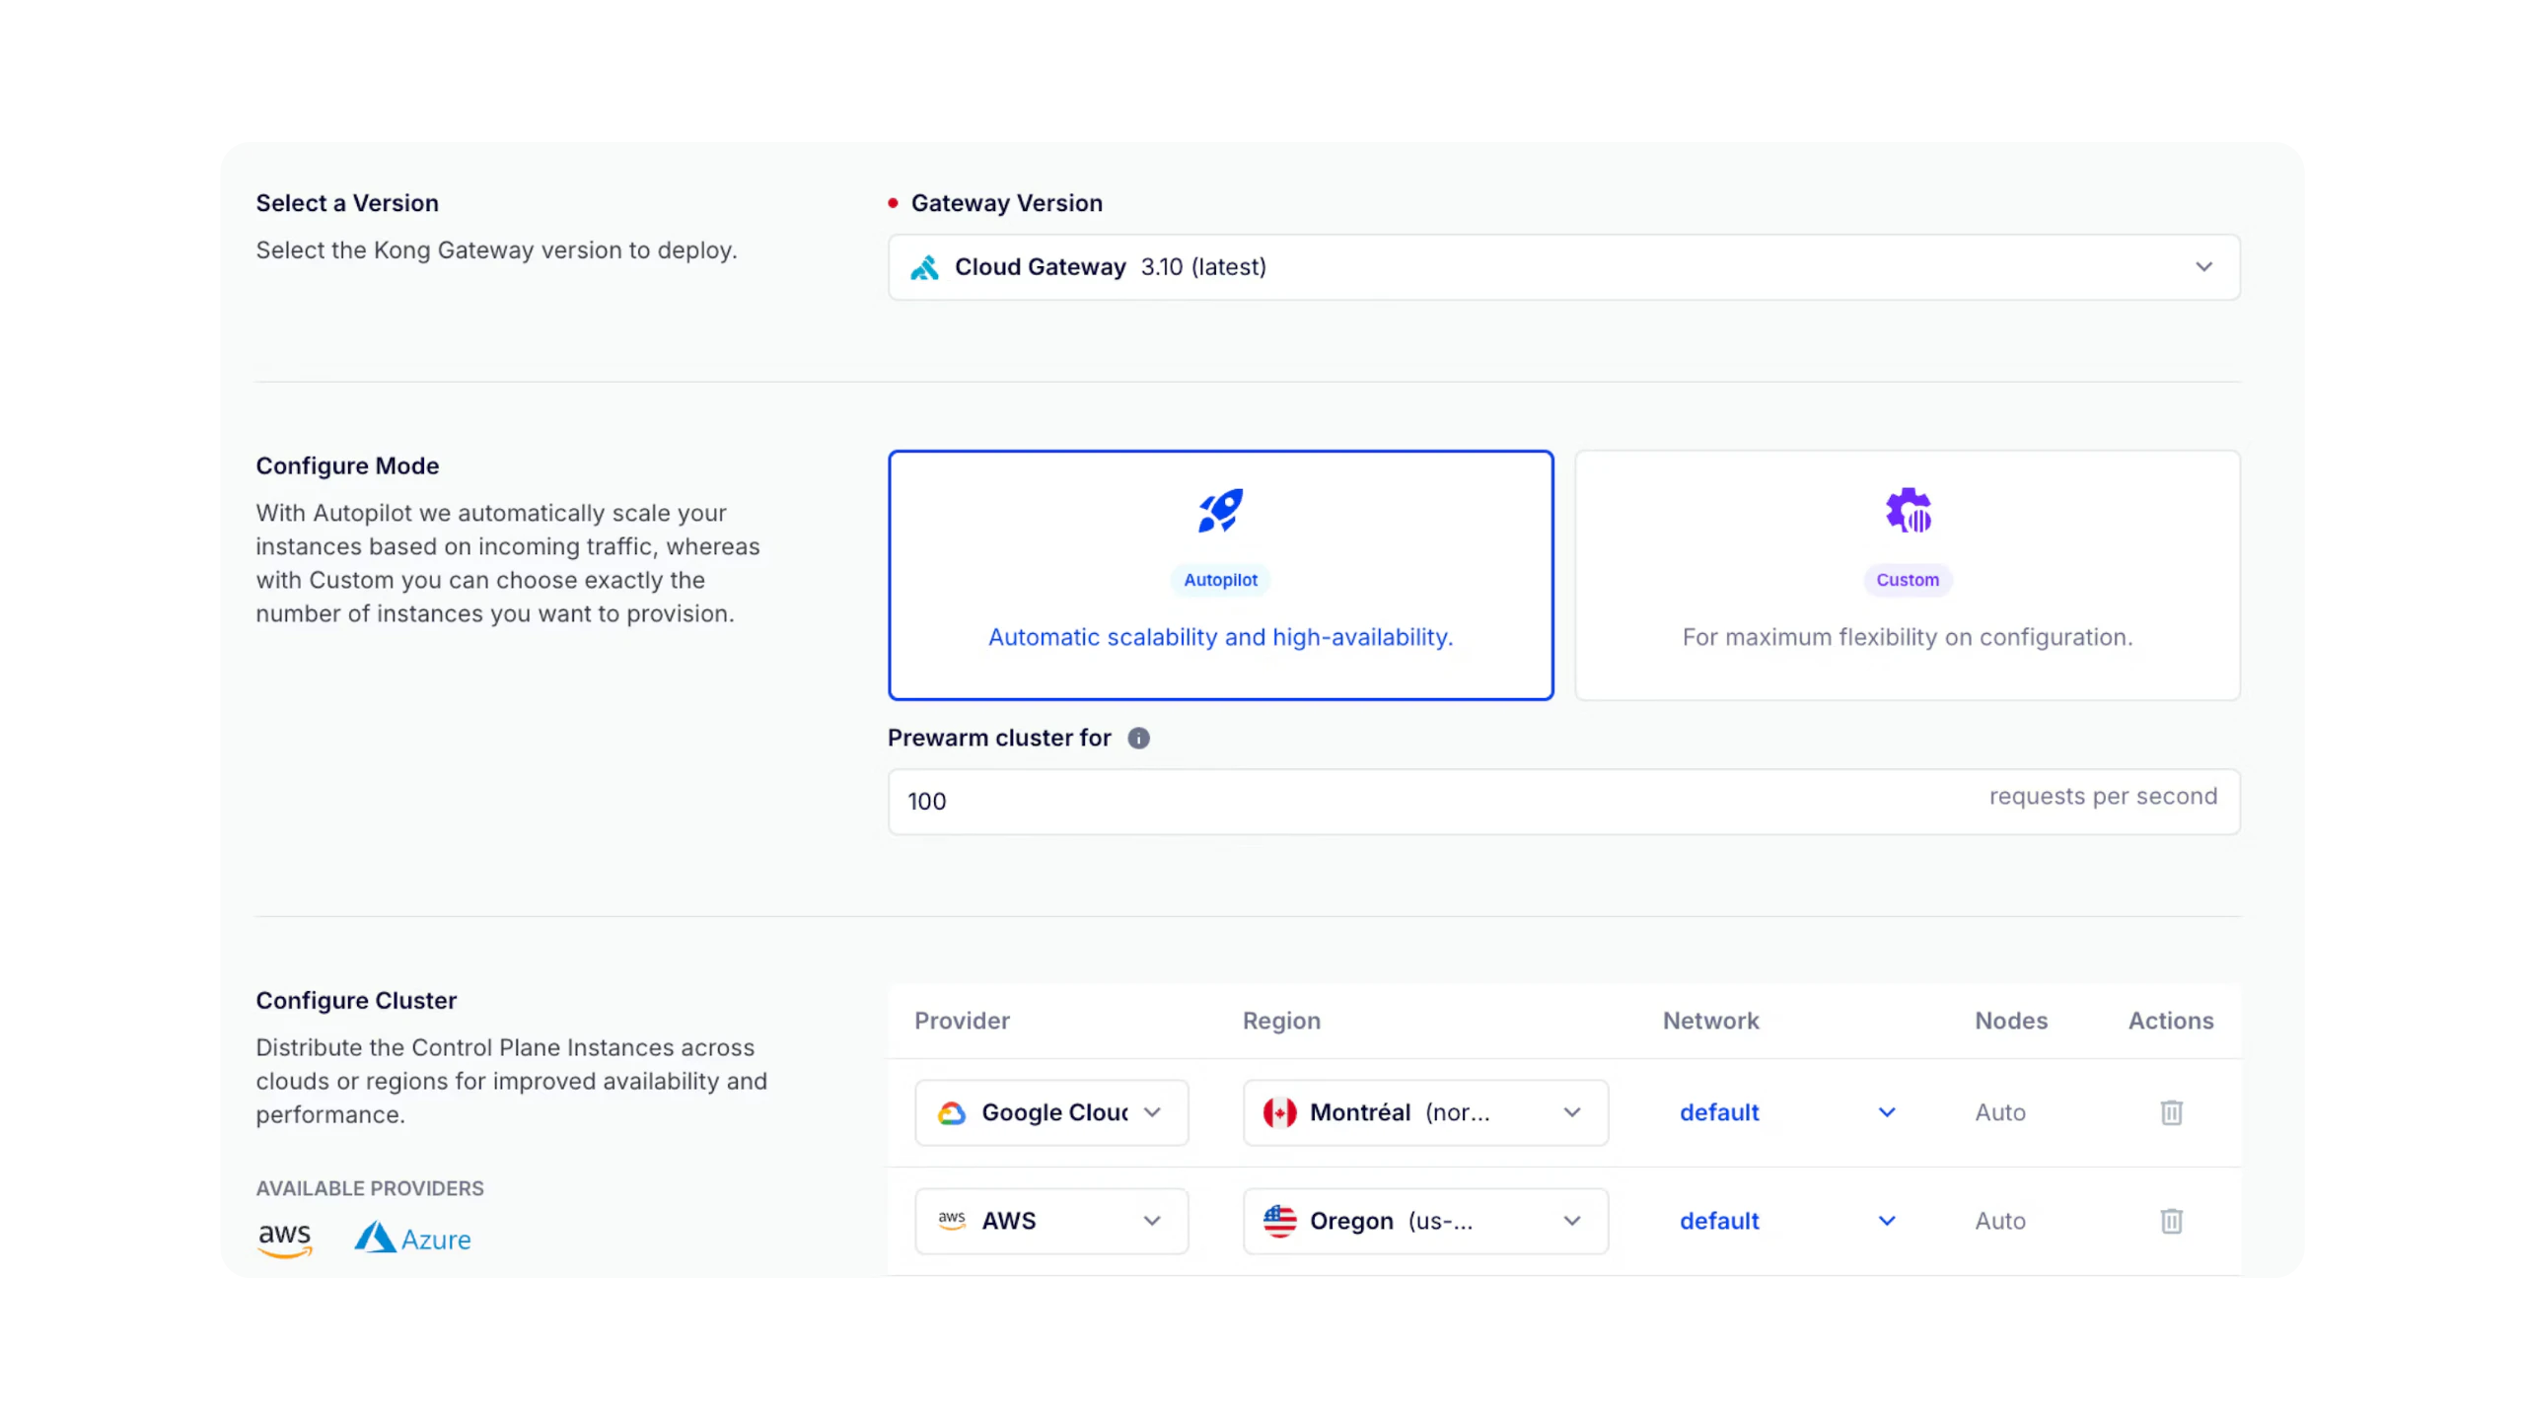Image resolution: width=2525 pixels, height=1420 pixels.
Task: Click the Prewarm cluster info icon
Action: click(x=1138, y=738)
